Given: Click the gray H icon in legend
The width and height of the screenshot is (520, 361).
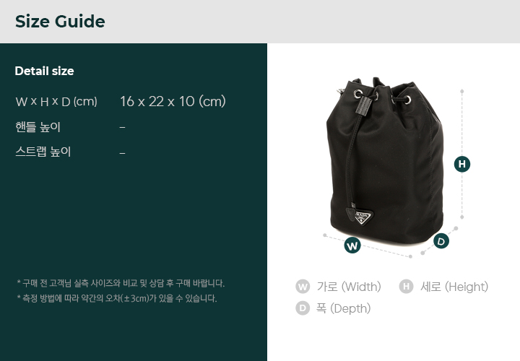Looking at the screenshot, I should point(406,287).
